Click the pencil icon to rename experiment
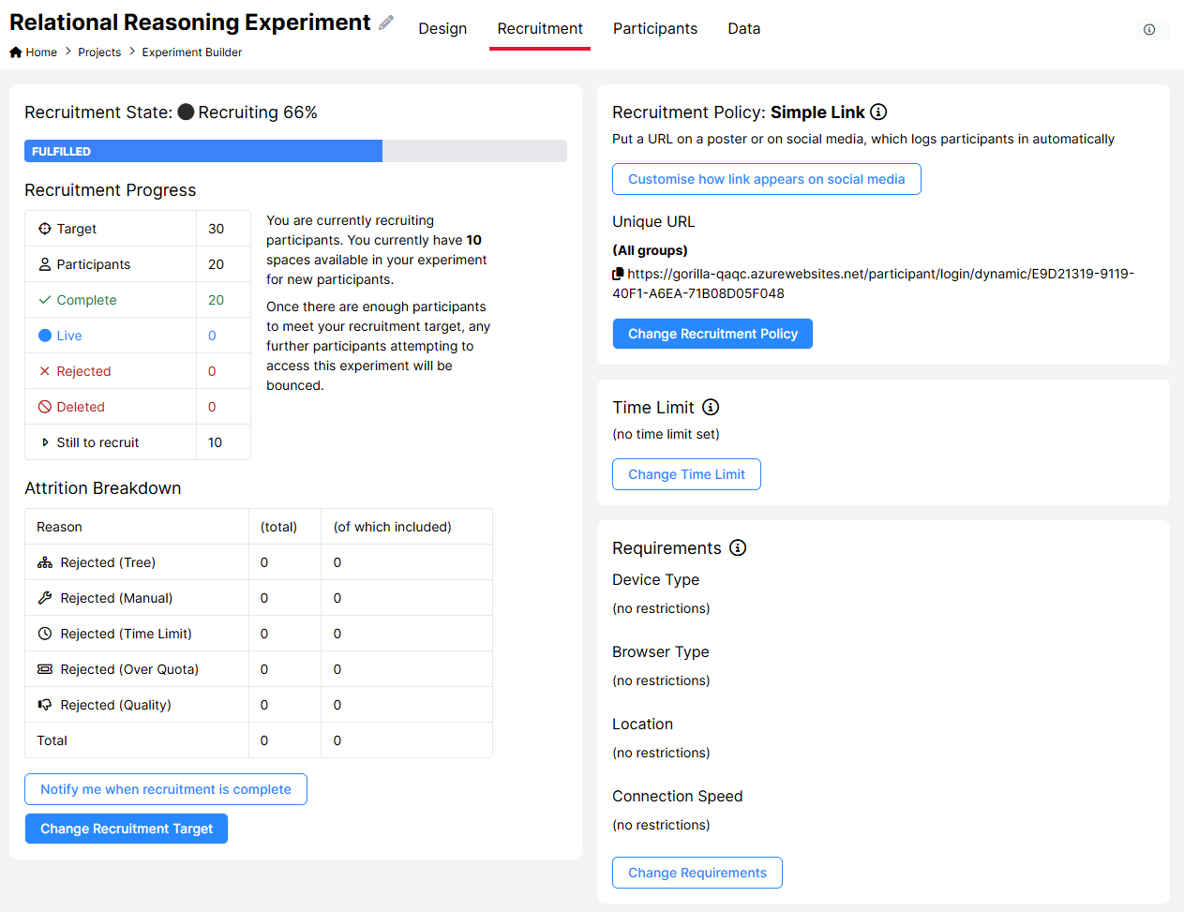 point(386,22)
